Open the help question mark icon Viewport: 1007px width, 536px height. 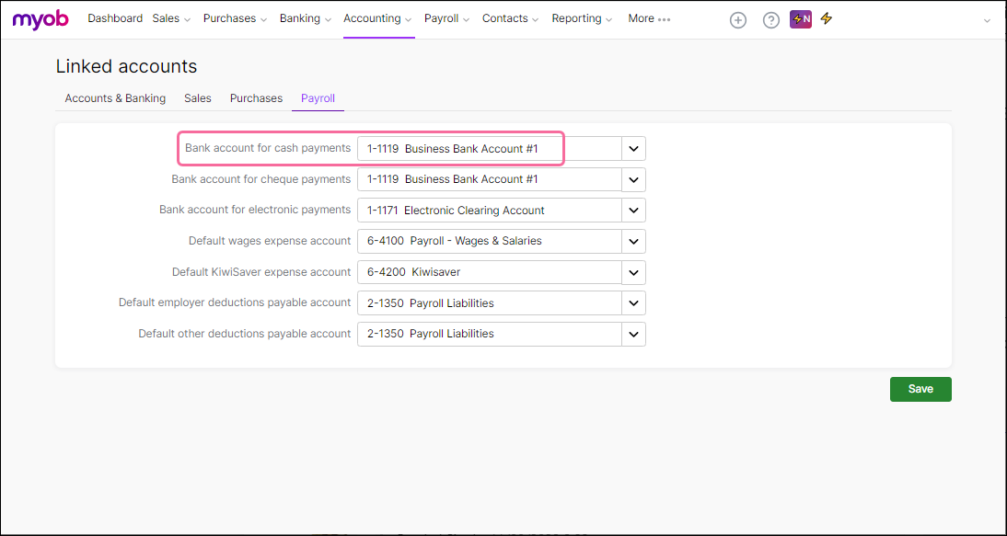pyautogui.click(x=771, y=20)
